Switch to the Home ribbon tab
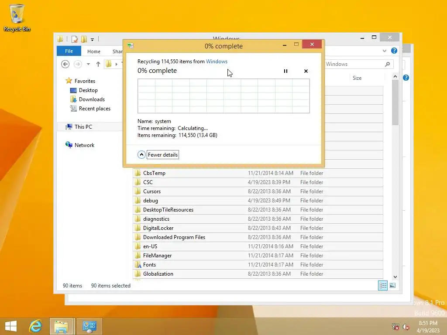Screen dimensions: 447x335 [94, 51]
